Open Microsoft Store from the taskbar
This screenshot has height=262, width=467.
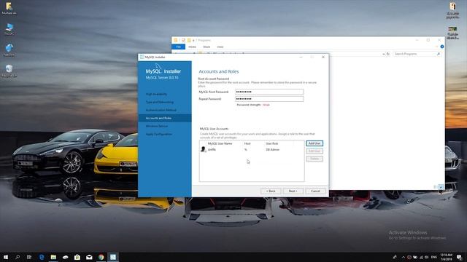coord(77,257)
